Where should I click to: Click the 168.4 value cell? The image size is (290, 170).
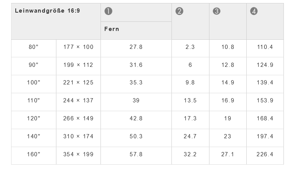coord(265,118)
